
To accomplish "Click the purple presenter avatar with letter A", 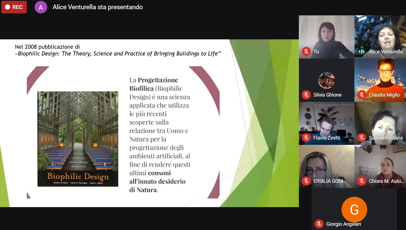I will click(41, 7).
